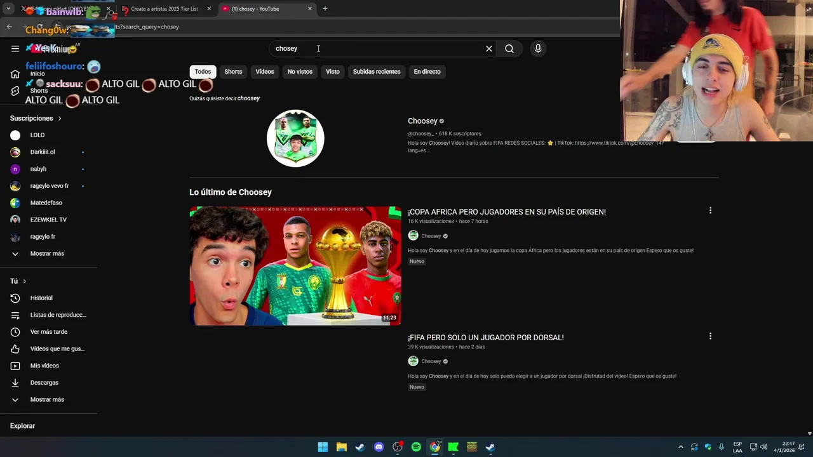Select the Shorts filter chip

click(233, 72)
